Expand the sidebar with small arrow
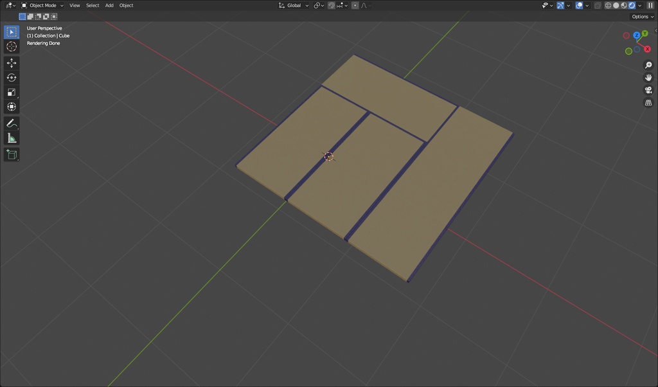The width and height of the screenshot is (658, 387). pos(656,31)
